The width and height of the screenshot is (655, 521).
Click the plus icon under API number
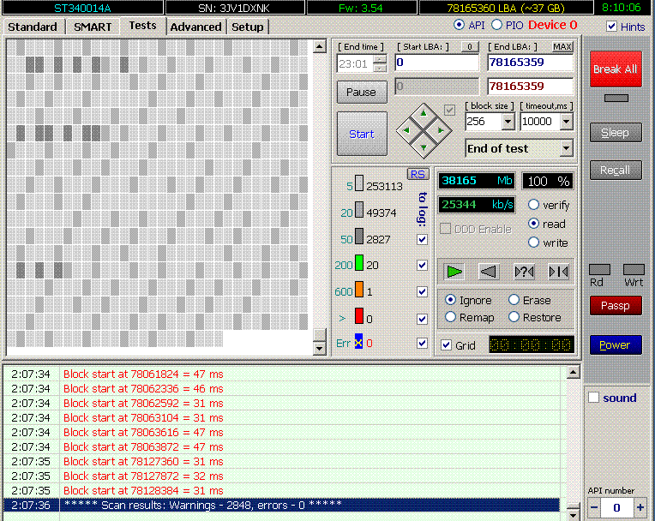pos(640,508)
